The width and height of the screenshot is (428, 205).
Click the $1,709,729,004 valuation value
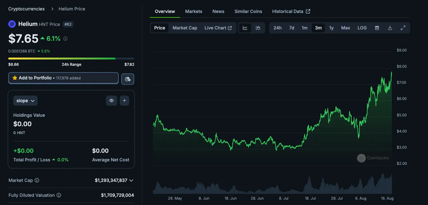pos(117,195)
